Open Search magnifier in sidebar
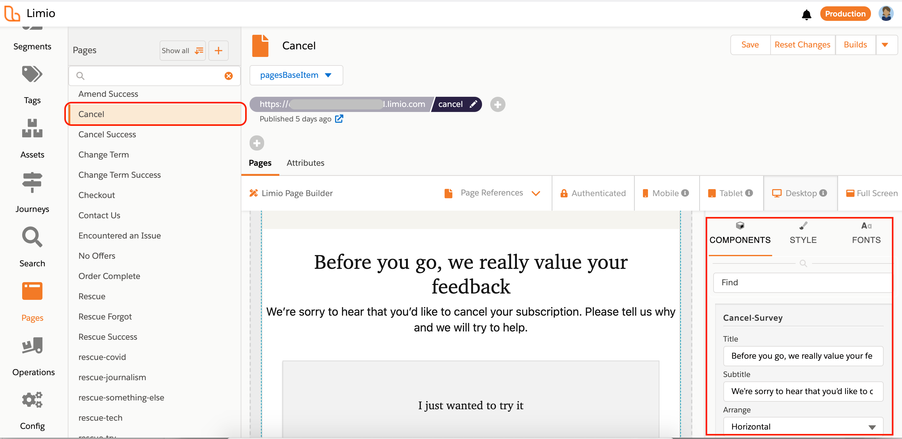The image size is (902, 439). pyautogui.click(x=32, y=237)
